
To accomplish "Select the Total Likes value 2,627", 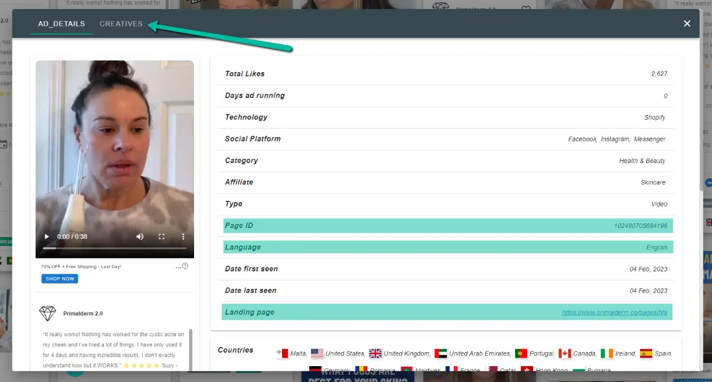I will pyautogui.click(x=660, y=74).
